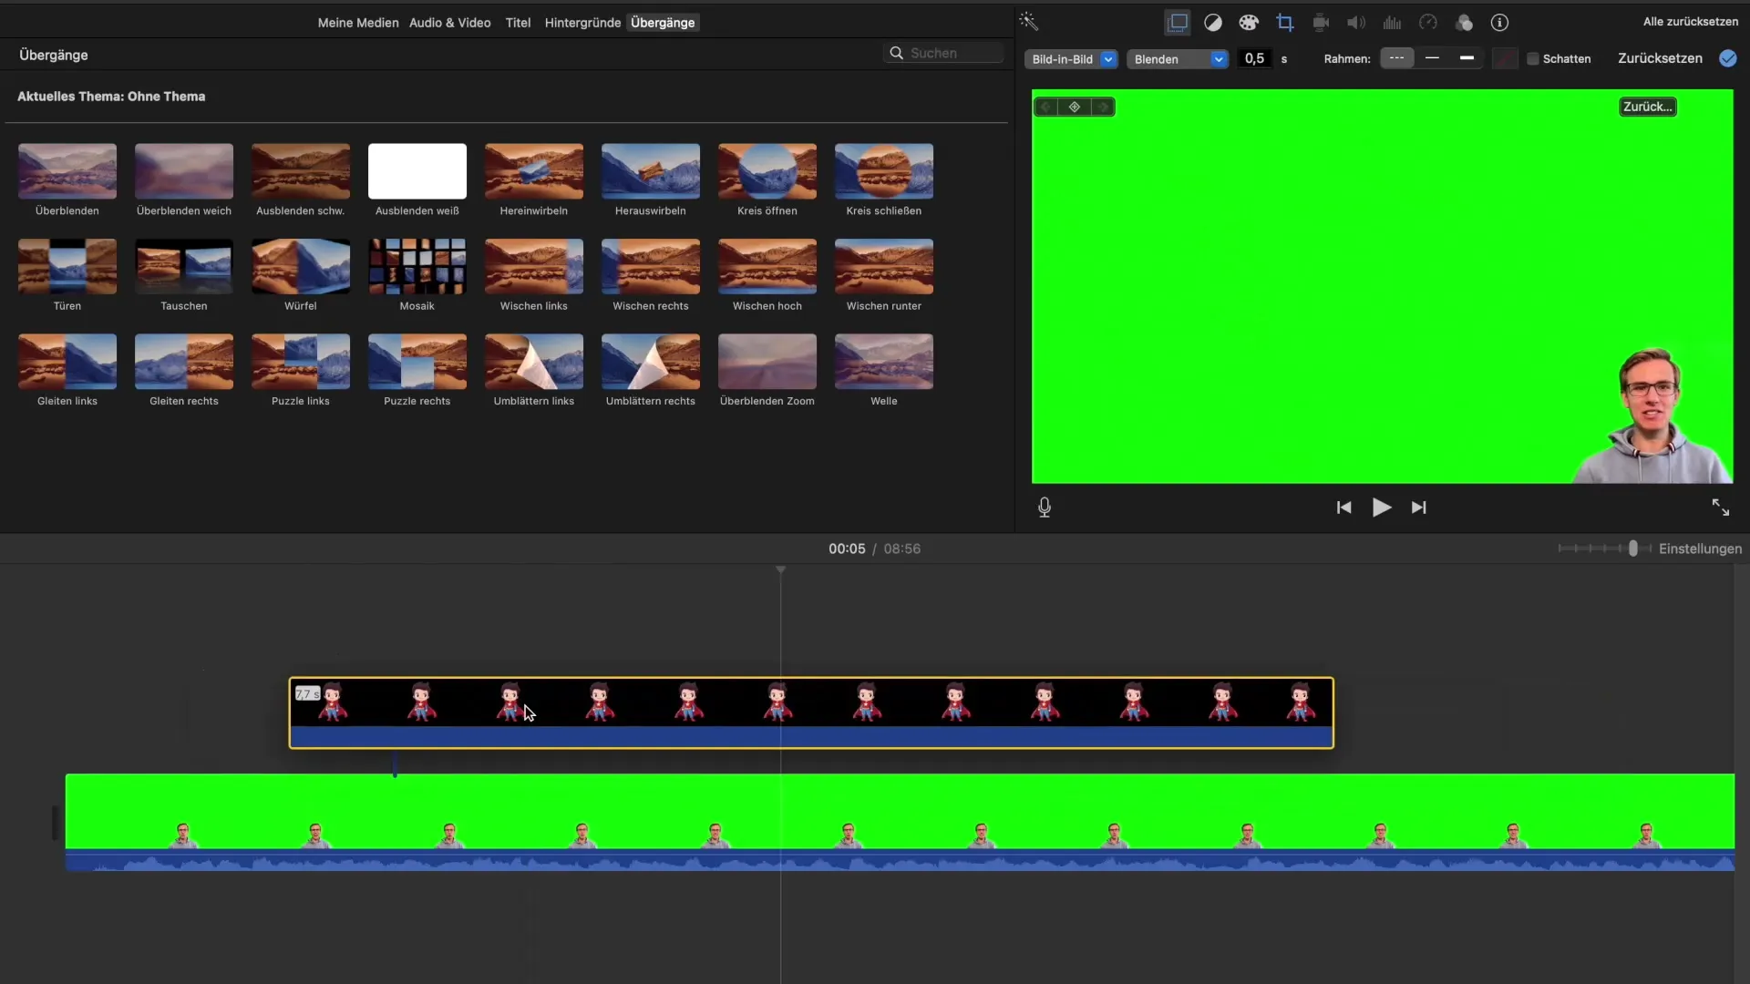
Task: Click the timeline zoom slider handle
Action: [x=1633, y=548]
